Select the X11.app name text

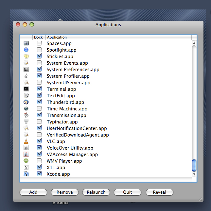coord(56,168)
